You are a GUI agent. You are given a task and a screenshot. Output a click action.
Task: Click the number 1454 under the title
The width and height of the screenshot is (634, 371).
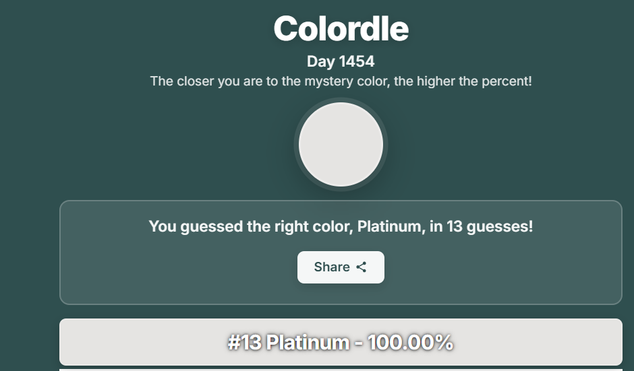[357, 62]
